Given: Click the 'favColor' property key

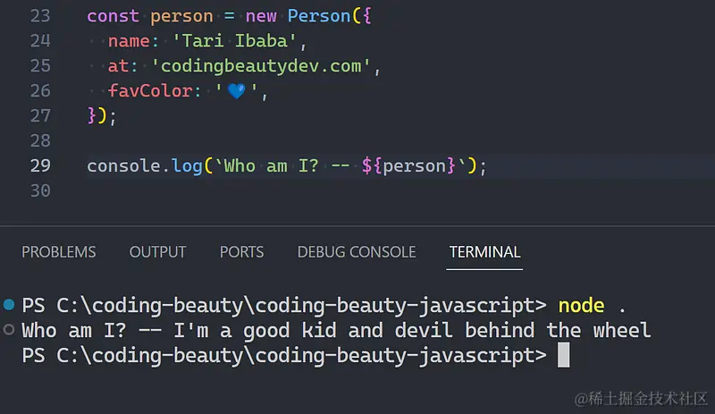Looking at the screenshot, I should coord(150,91).
